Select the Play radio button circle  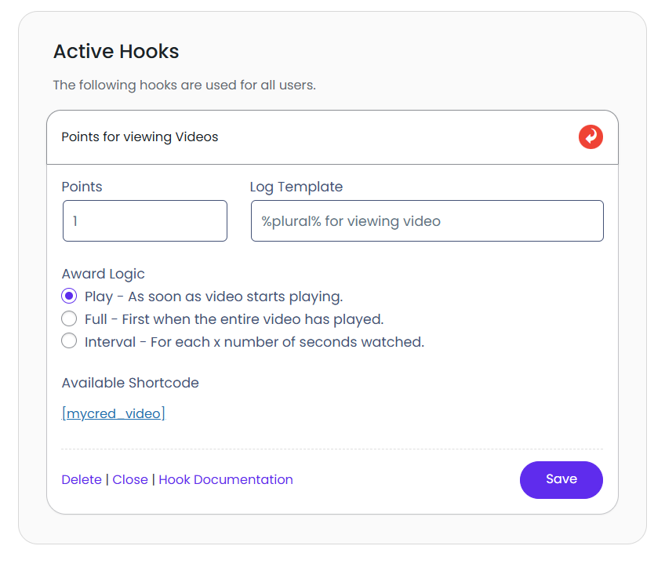click(69, 296)
